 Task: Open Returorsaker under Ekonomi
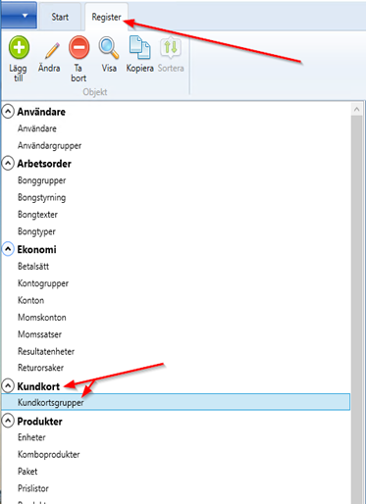tap(41, 368)
